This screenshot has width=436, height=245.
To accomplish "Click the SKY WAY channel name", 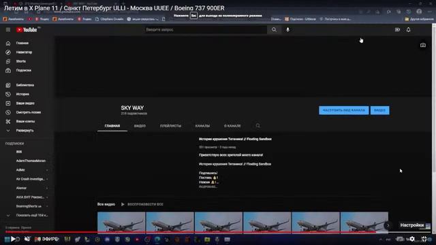I will point(132,108).
